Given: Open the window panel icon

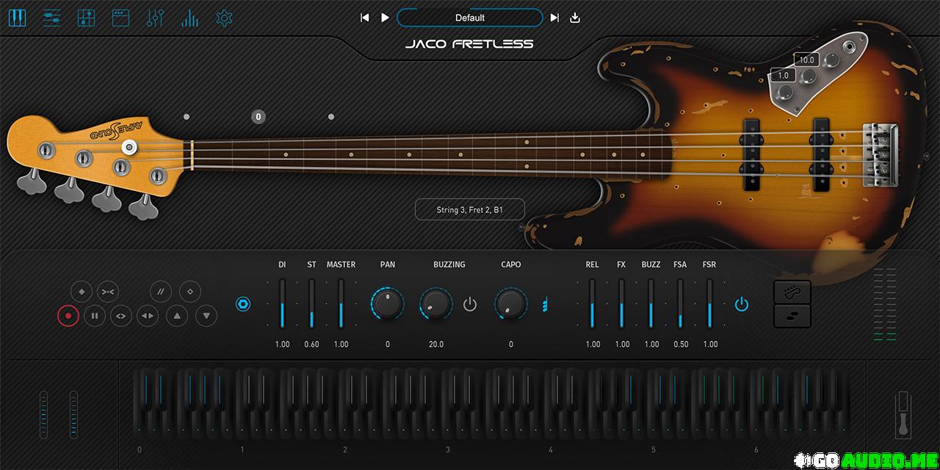Looking at the screenshot, I should tap(120, 18).
